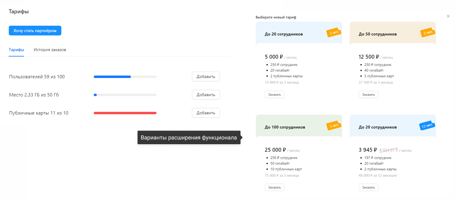Screen dimensions: 457x201
Task: Add more users with Добавить
Action: click(206, 76)
